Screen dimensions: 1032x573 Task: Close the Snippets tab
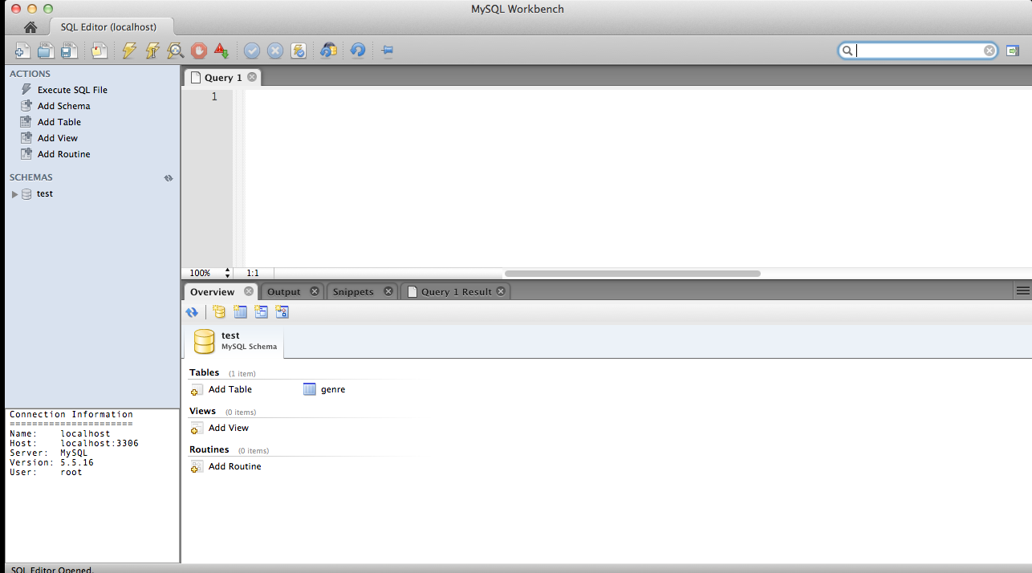coord(388,291)
